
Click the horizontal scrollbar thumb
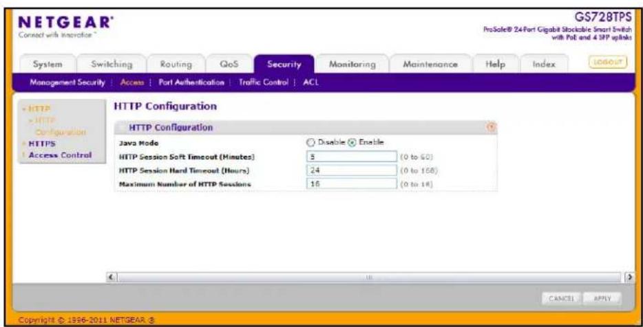pos(369,277)
